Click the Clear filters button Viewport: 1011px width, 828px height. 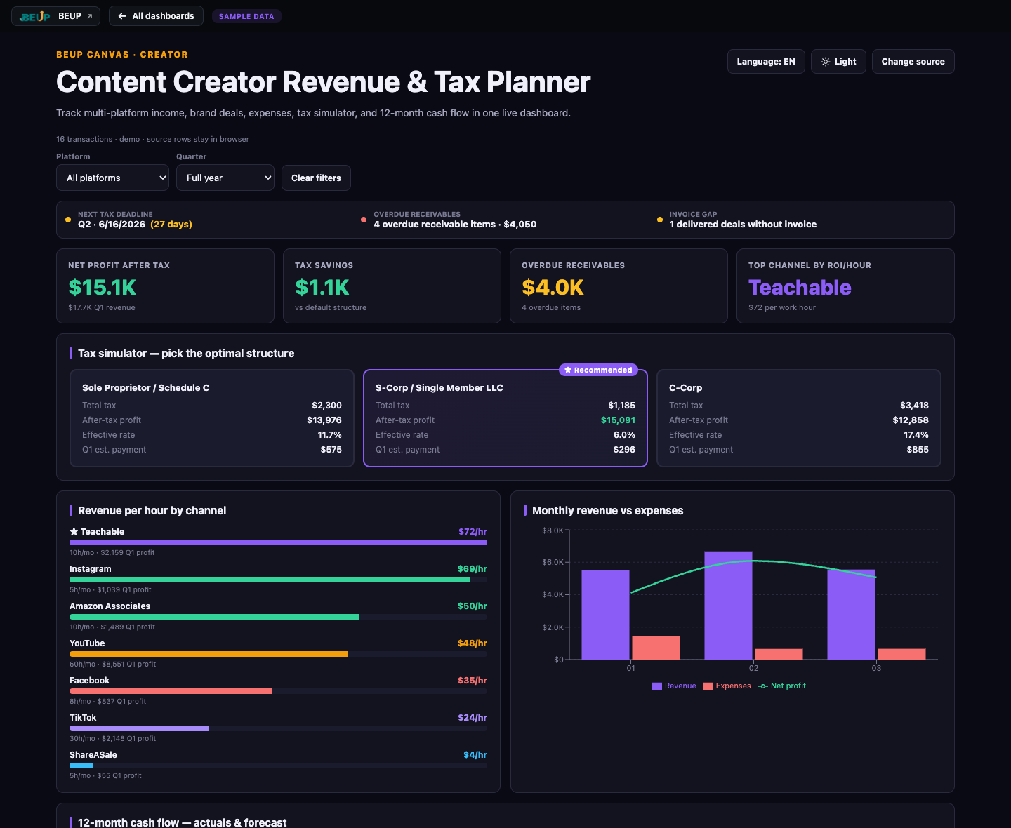pyautogui.click(x=316, y=178)
